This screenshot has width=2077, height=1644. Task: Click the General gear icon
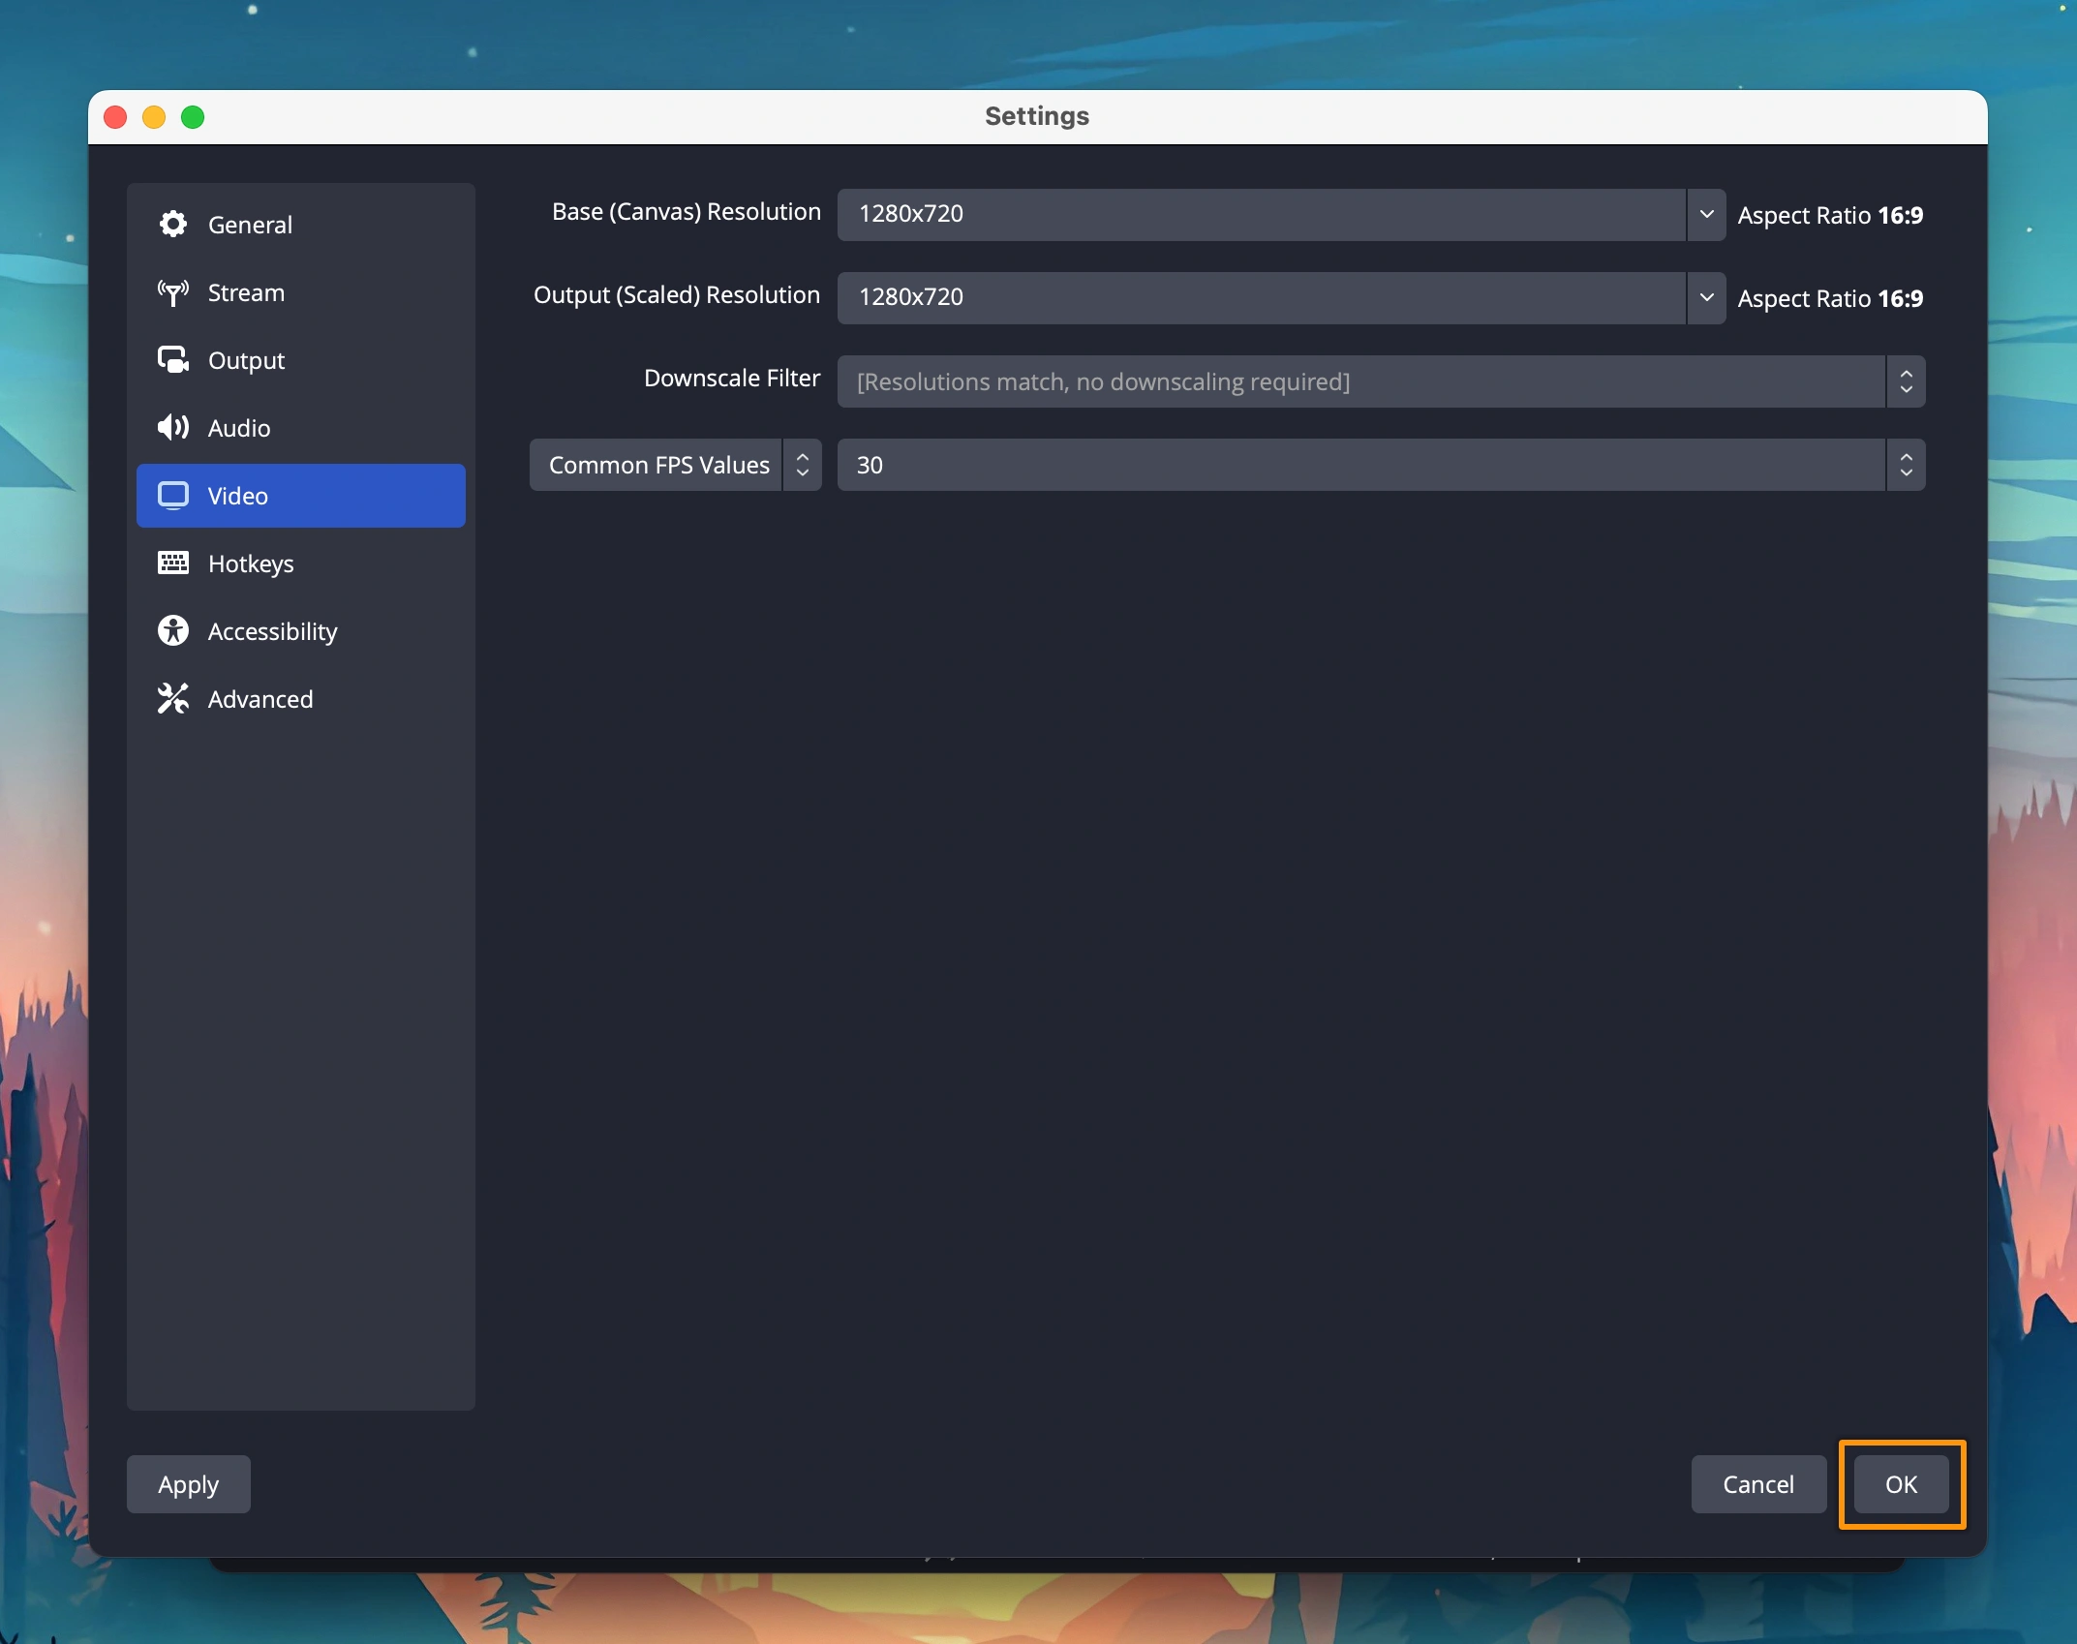pos(173,225)
